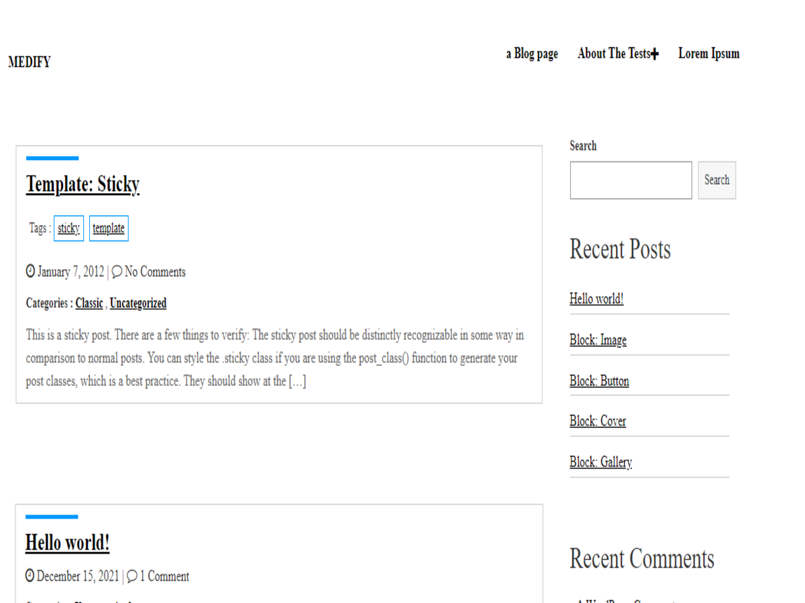
Task: Click the sticky tag button
Action: (68, 228)
